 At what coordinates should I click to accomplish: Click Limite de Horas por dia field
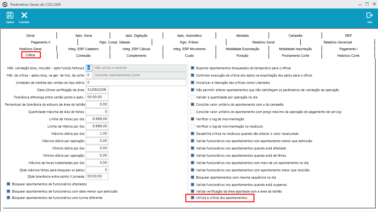[x=97, y=119]
